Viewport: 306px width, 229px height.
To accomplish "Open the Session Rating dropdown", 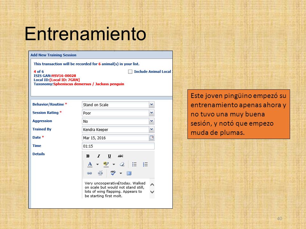I will [x=151, y=113].
